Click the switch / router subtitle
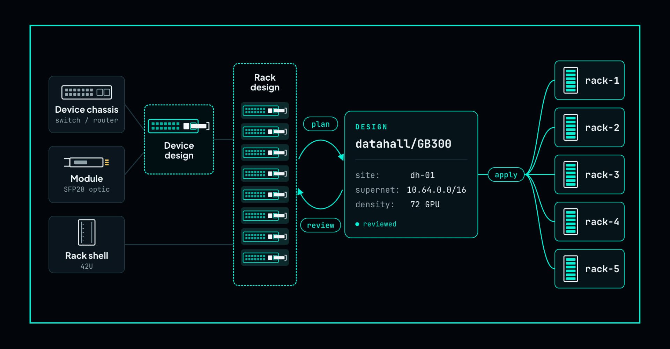 [87, 120]
